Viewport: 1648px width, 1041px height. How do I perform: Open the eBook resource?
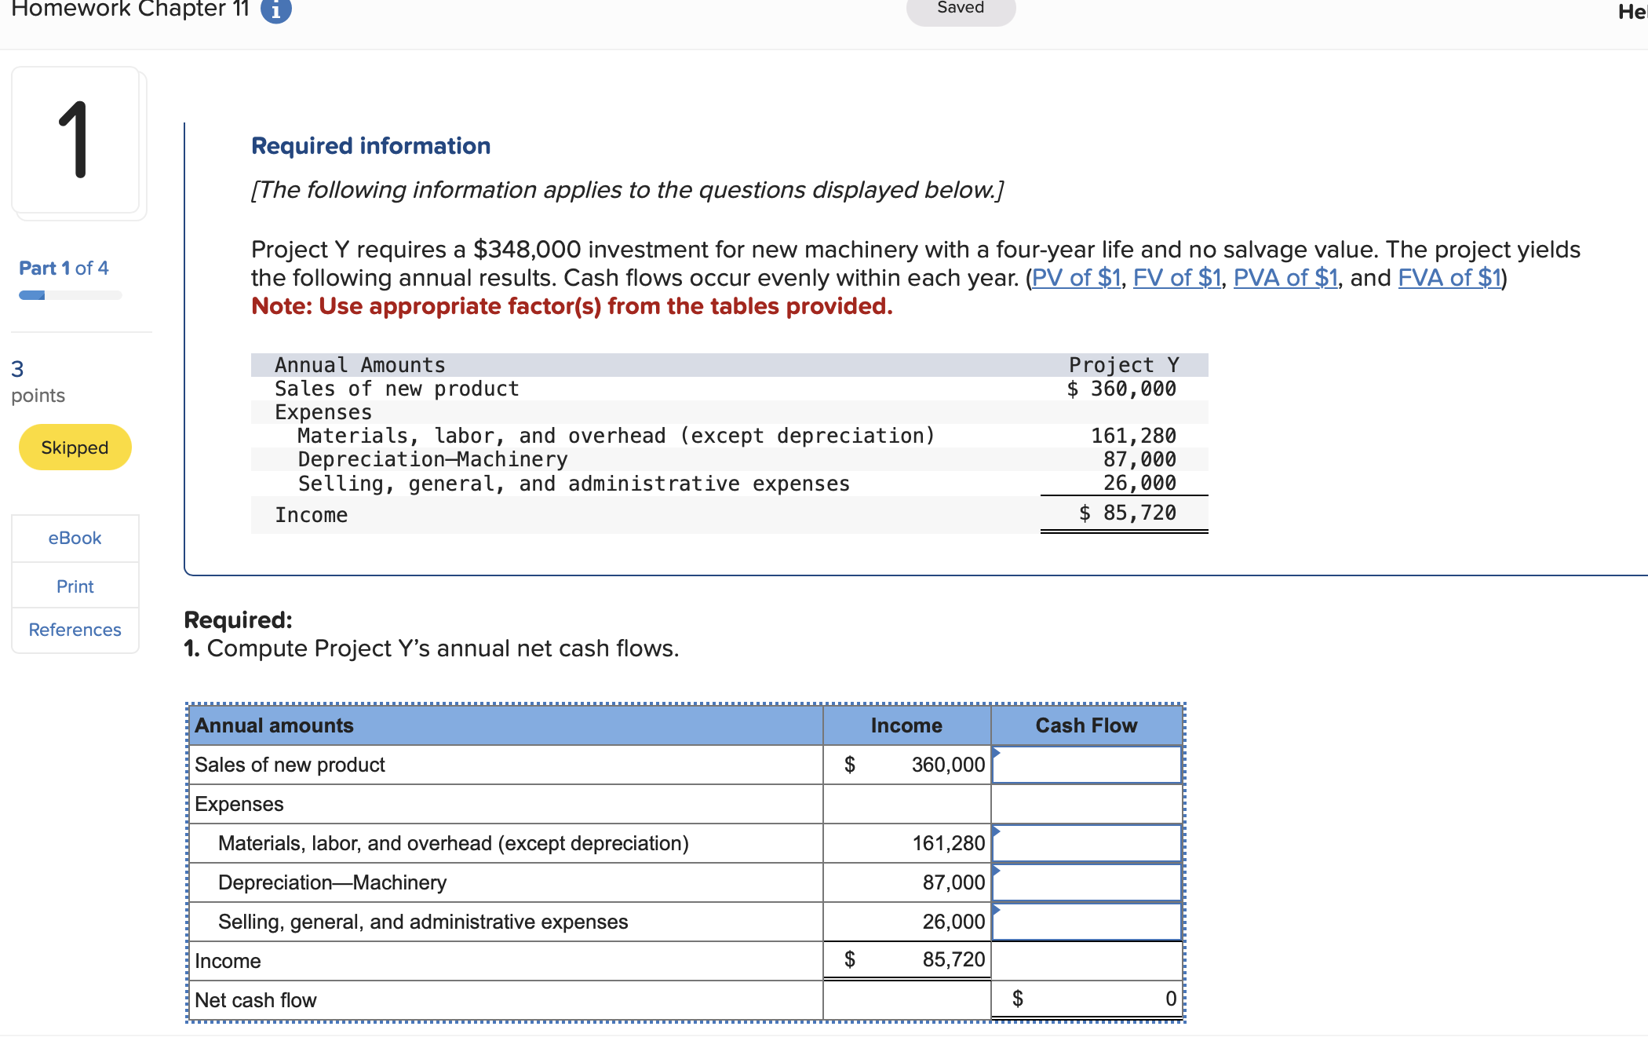pyautogui.click(x=75, y=539)
